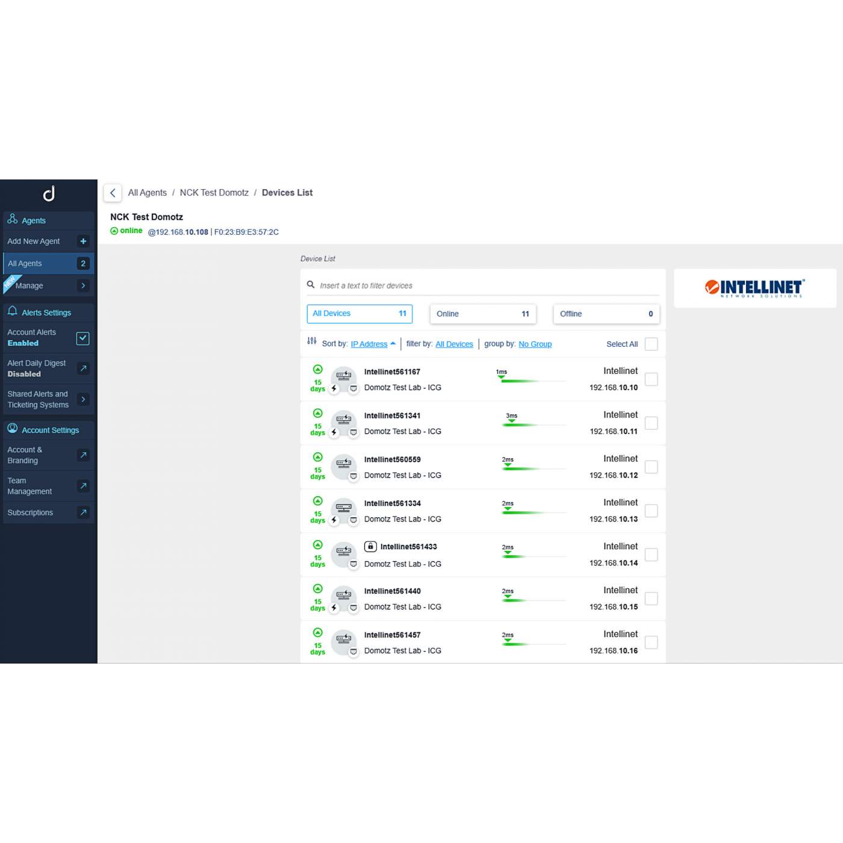Click the Domotz logo in sidebar
The width and height of the screenshot is (843, 843).
click(49, 193)
